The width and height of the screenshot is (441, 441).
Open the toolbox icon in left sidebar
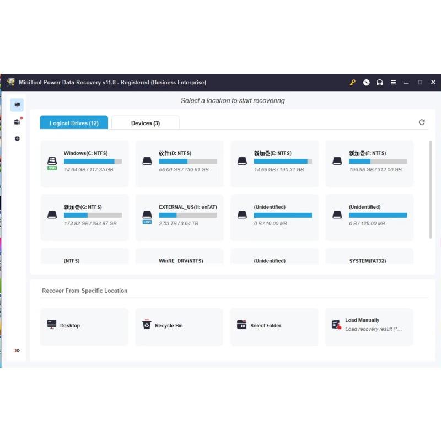click(17, 122)
